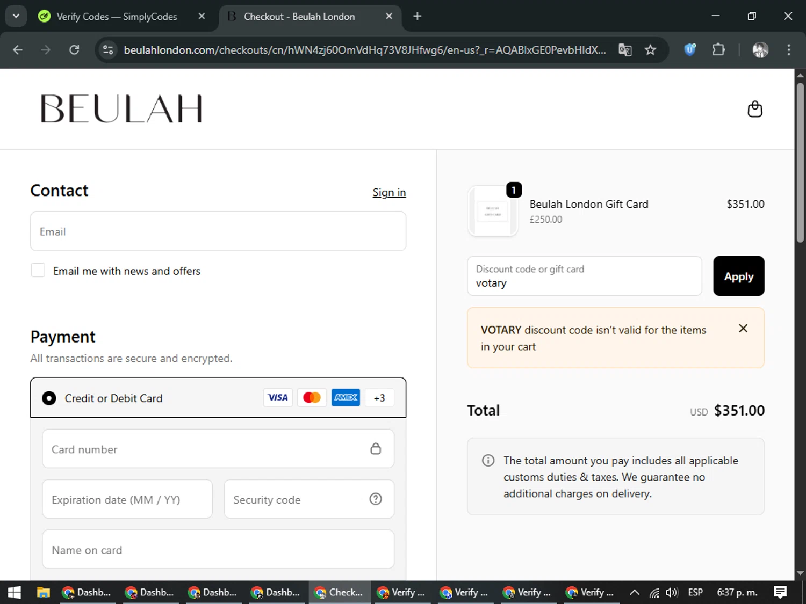Tick Email me with news and offers
This screenshot has height=604, width=806.
point(38,270)
